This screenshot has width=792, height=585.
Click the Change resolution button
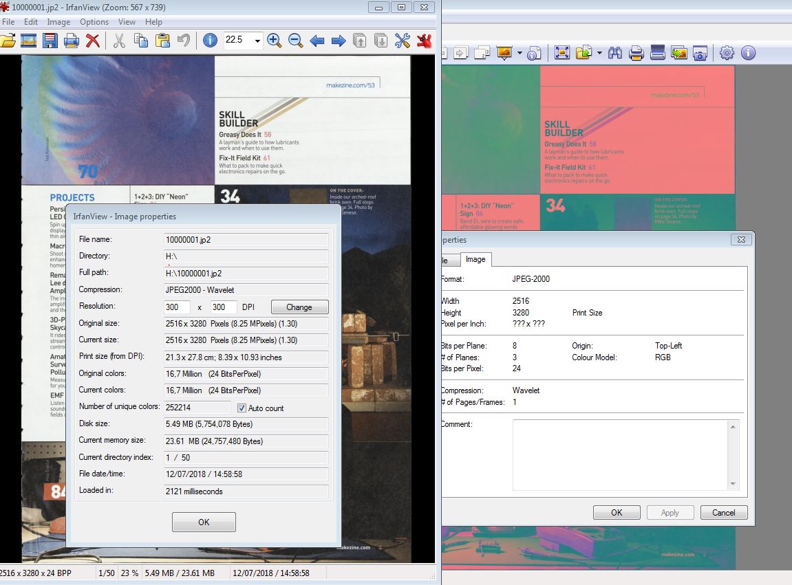click(x=299, y=307)
